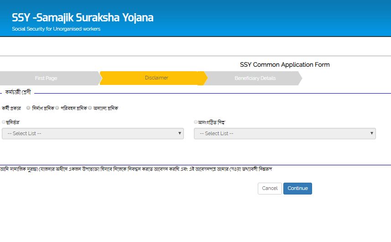Select the নির্মাণ শ্রমিক radio button
Image resolution: width=391 pixels, height=242 pixels.
pyautogui.click(x=29, y=108)
